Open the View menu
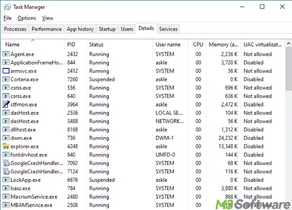This screenshot has width=292, height=210. (48, 18)
